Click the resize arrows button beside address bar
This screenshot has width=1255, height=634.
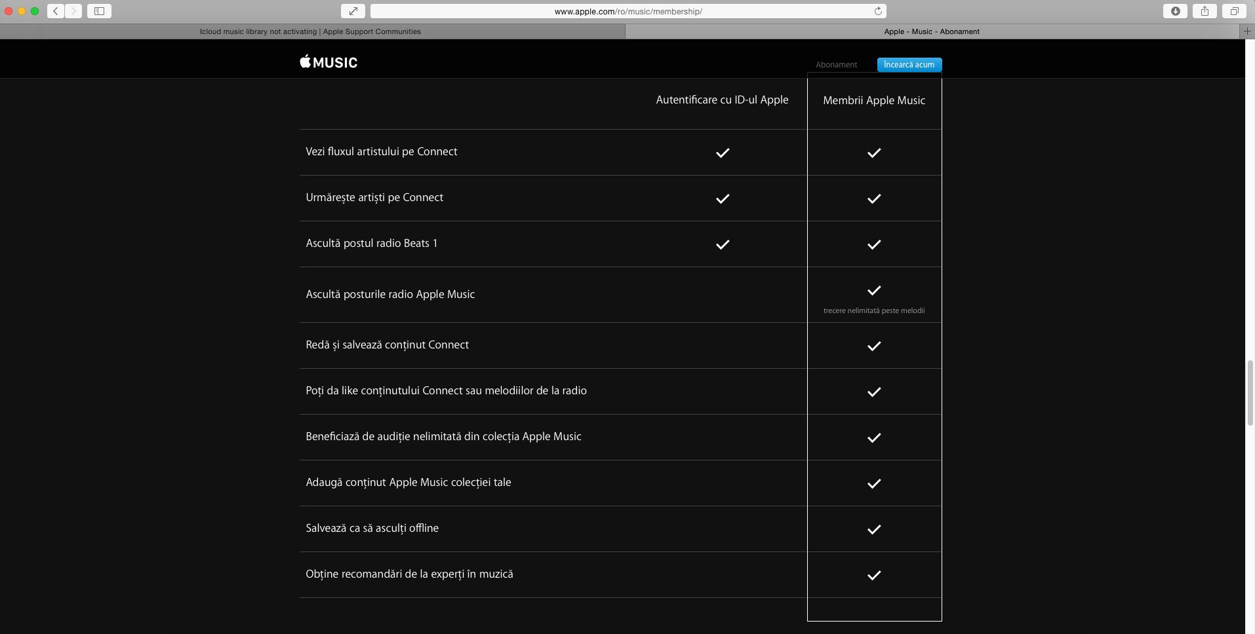(x=353, y=11)
